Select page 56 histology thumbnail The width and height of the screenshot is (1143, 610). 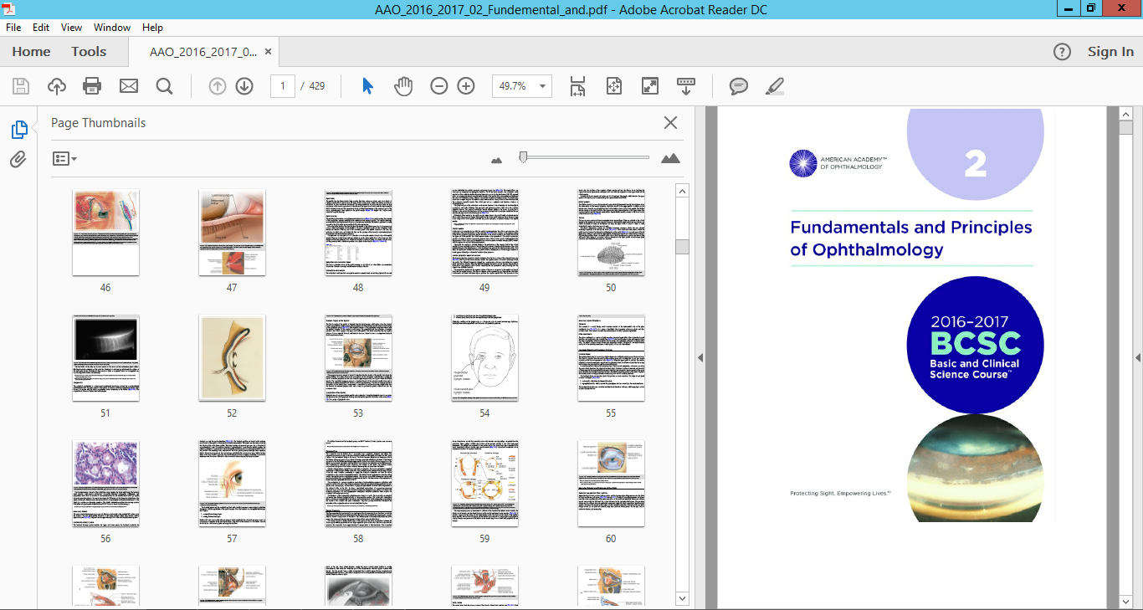[x=105, y=484]
